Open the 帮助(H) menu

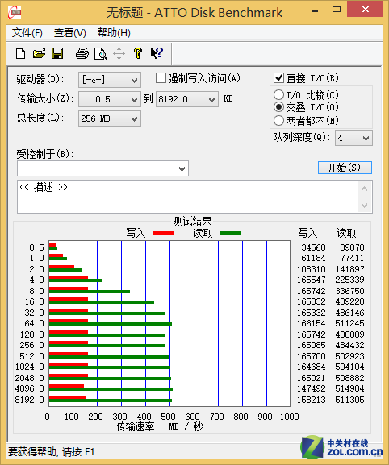click(x=114, y=32)
